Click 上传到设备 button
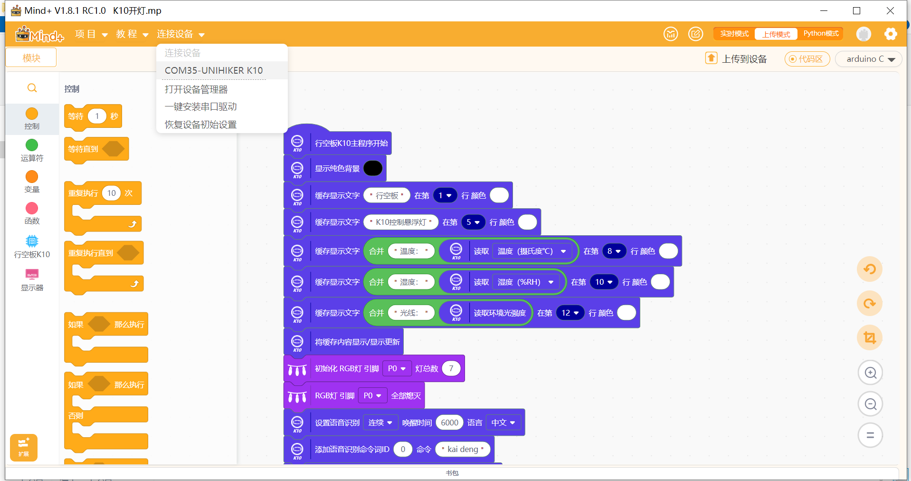911x481 pixels. 736,58
